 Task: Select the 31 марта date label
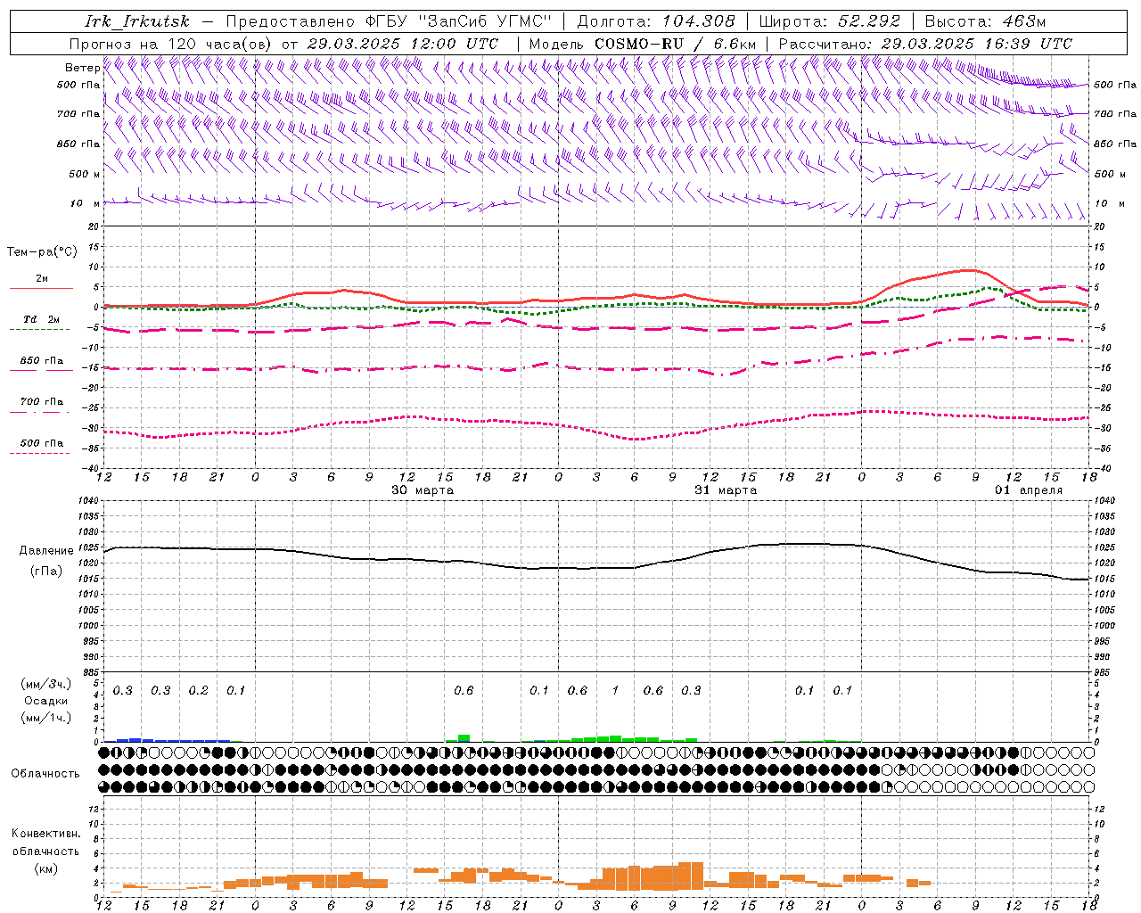click(x=726, y=490)
